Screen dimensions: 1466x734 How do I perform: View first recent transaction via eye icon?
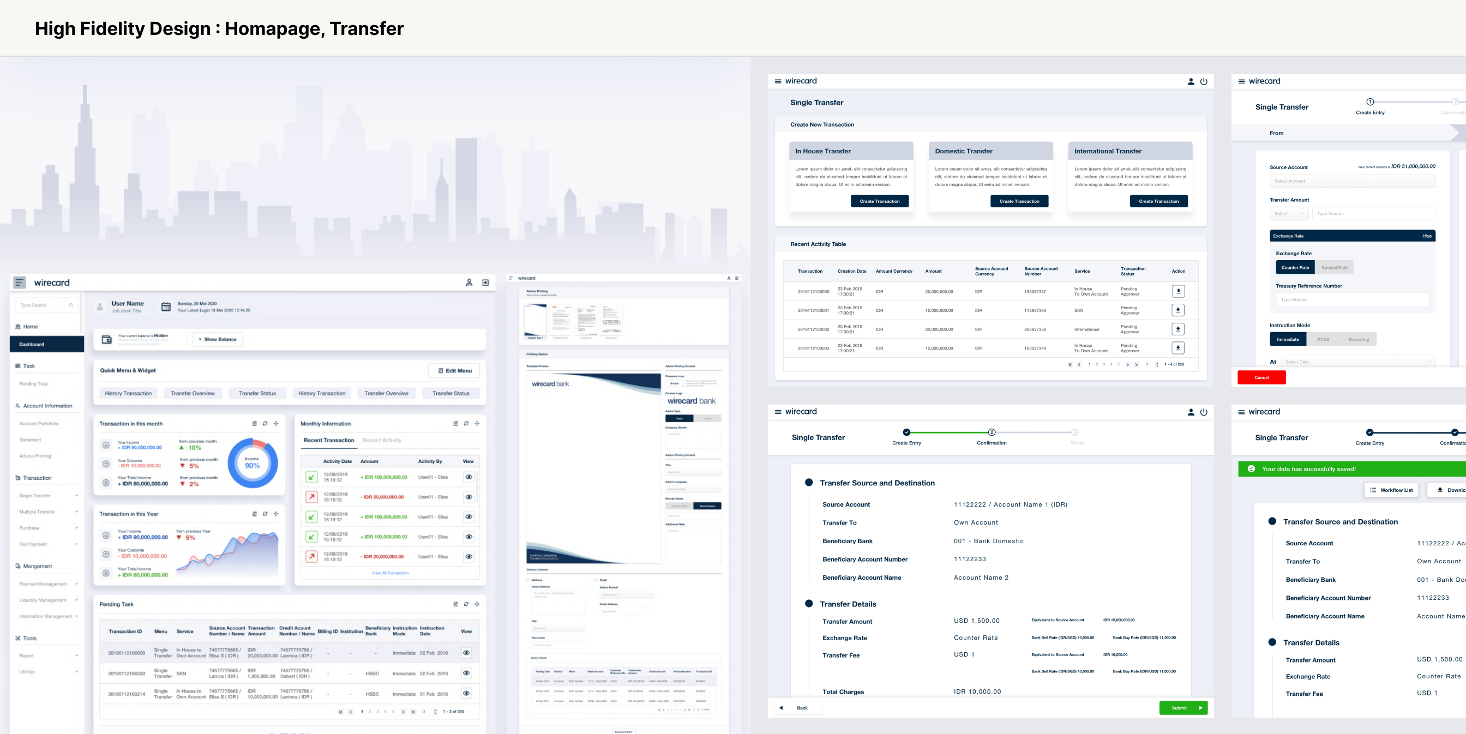tap(468, 477)
